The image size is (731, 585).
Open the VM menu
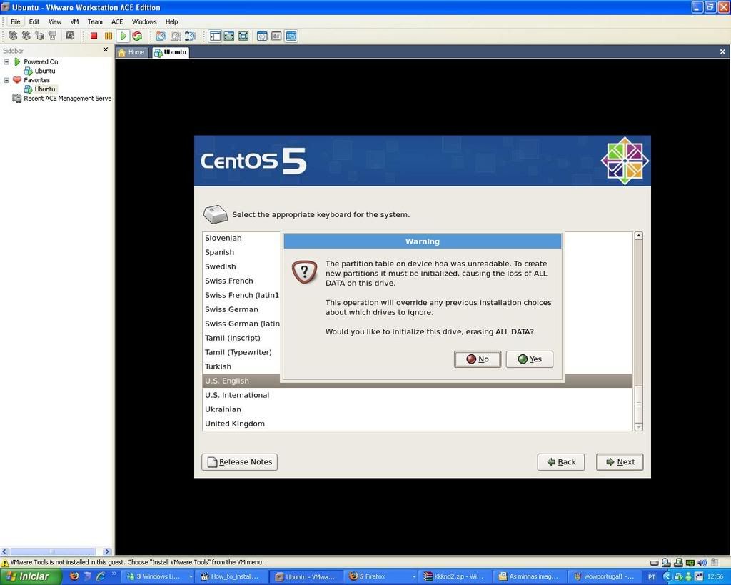point(74,21)
